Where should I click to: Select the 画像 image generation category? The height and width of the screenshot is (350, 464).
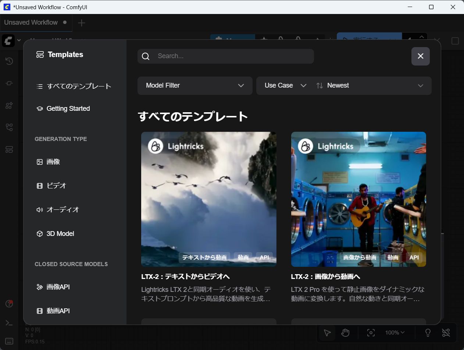(53, 162)
